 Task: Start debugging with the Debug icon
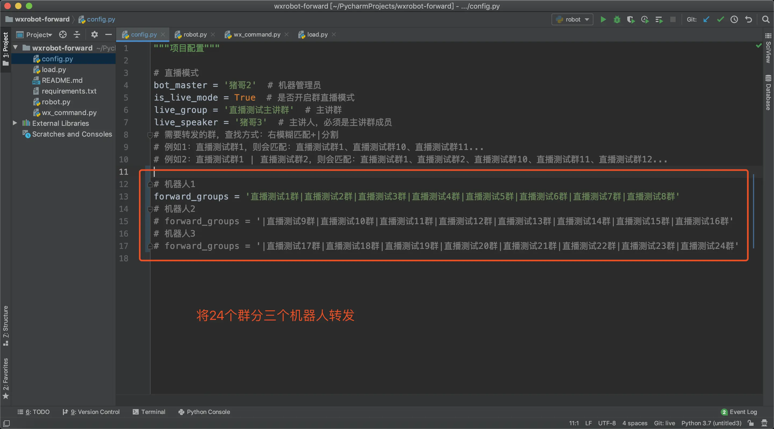pyautogui.click(x=617, y=19)
